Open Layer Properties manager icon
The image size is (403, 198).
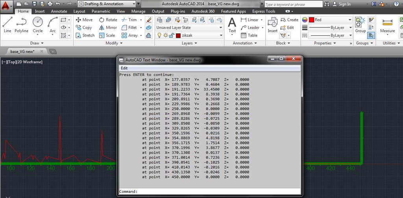coord(160,20)
